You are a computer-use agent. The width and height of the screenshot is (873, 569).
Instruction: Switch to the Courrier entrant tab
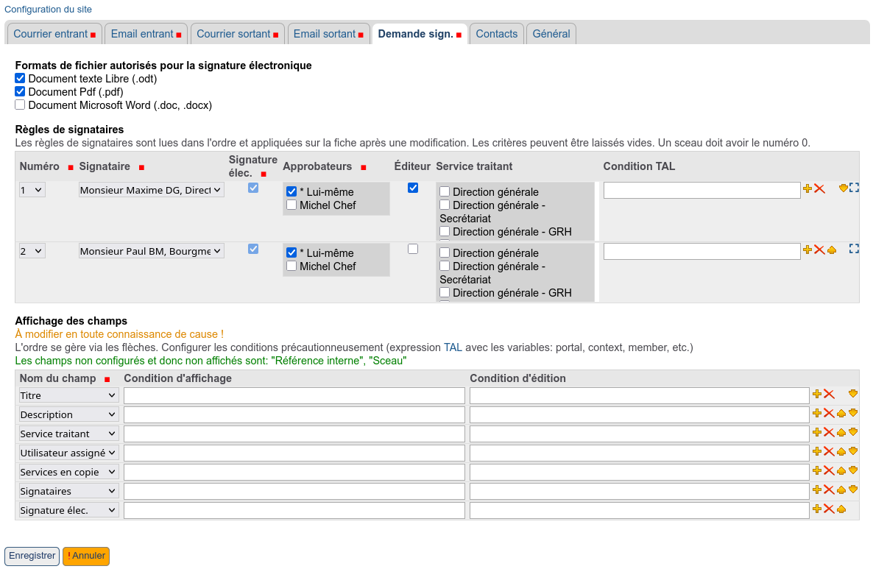[x=54, y=34]
